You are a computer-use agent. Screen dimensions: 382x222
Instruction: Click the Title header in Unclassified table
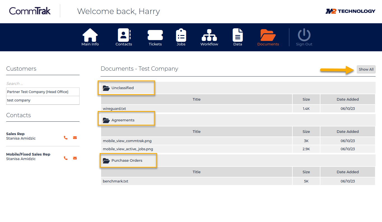click(197, 99)
